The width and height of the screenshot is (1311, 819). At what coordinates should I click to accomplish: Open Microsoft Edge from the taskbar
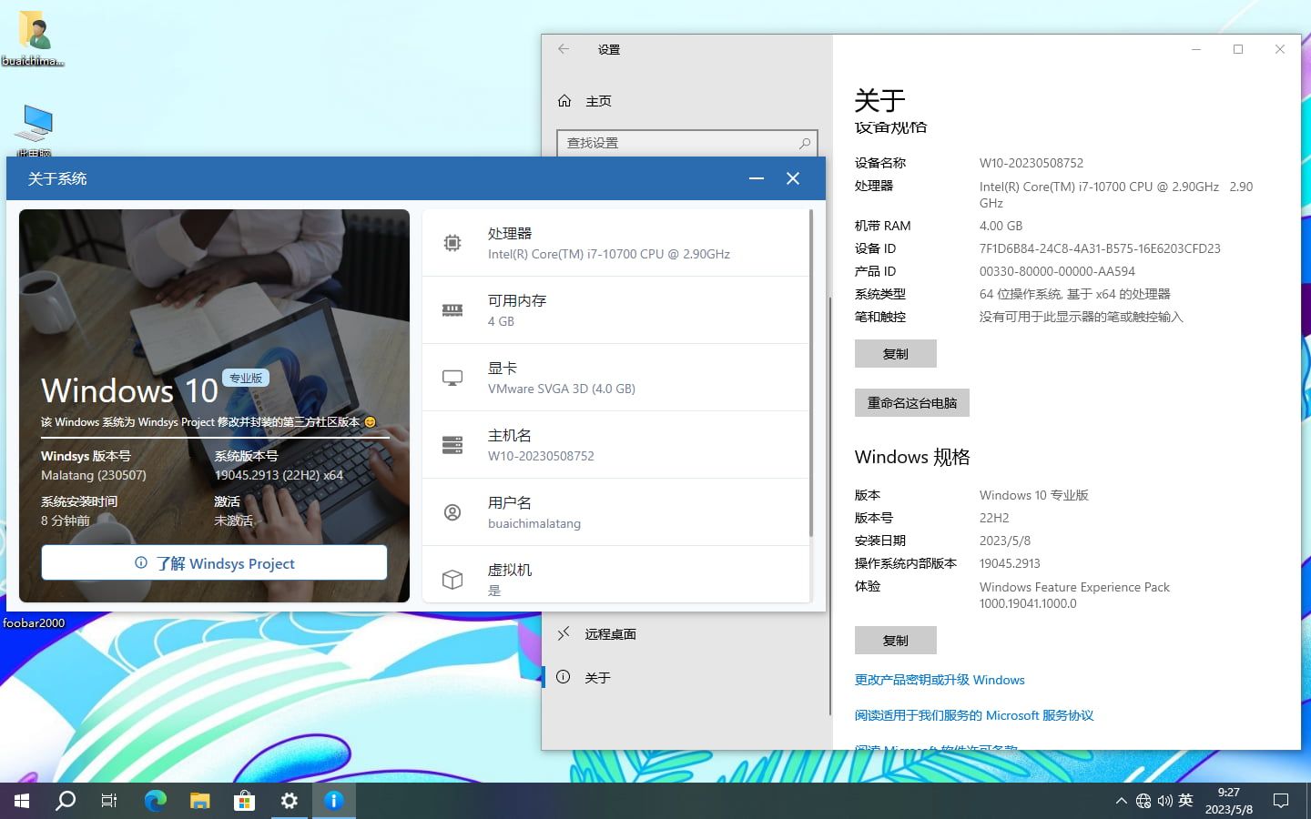pos(156,801)
